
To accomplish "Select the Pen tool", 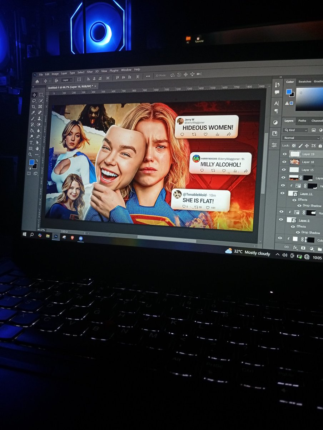I will (38, 137).
